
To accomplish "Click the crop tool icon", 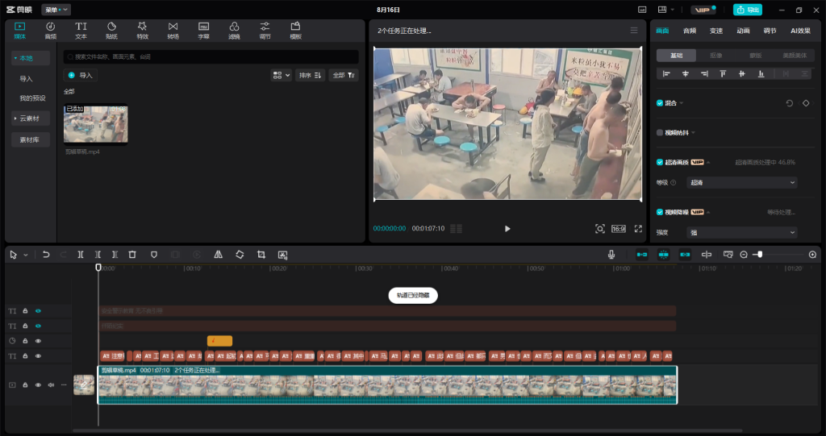I will coord(261,255).
